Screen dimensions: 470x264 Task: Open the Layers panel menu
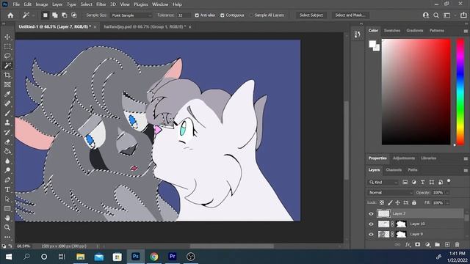[x=466, y=170]
